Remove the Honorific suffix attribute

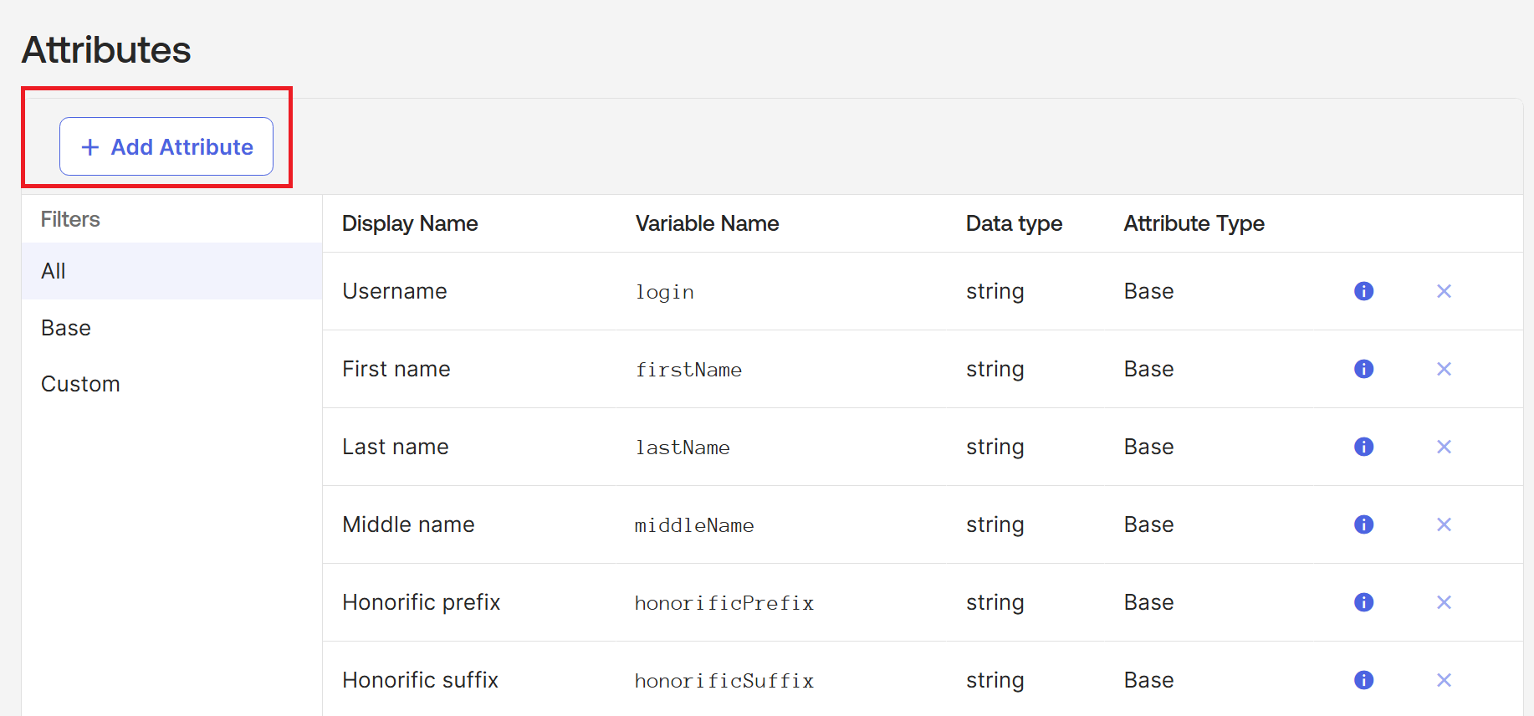[1444, 680]
